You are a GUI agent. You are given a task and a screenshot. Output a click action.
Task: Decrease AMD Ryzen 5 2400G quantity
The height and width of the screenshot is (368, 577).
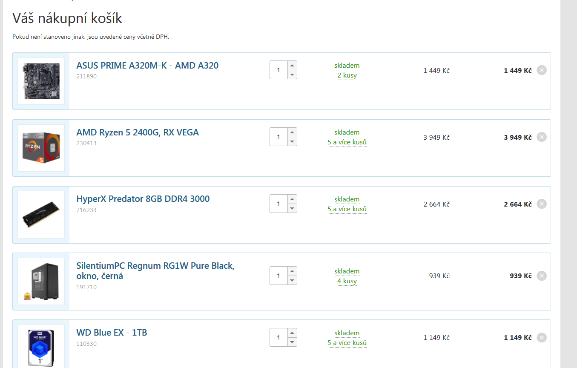[x=292, y=141]
